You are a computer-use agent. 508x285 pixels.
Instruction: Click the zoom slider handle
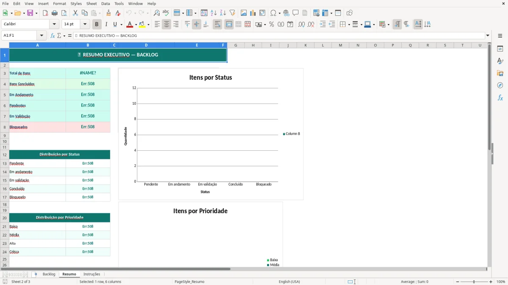pyautogui.click(x=474, y=282)
